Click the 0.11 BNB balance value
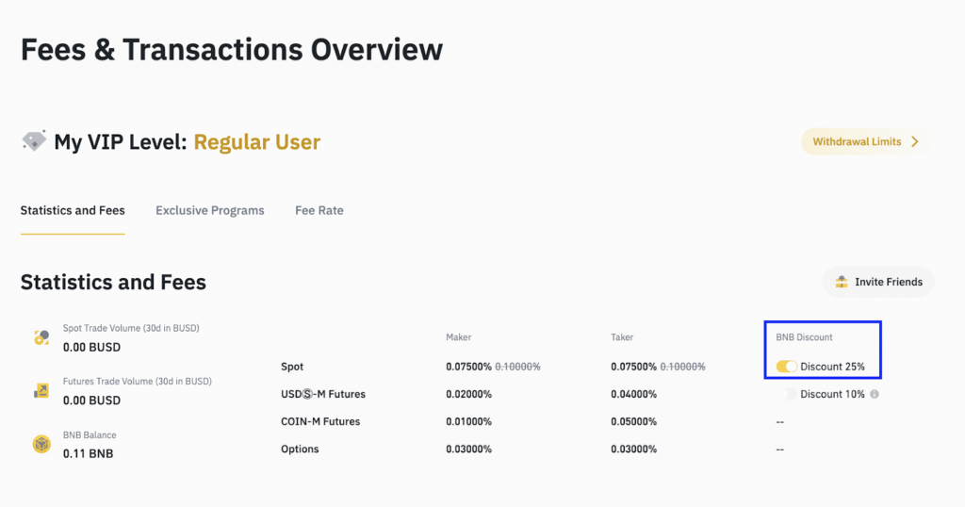 (x=88, y=453)
